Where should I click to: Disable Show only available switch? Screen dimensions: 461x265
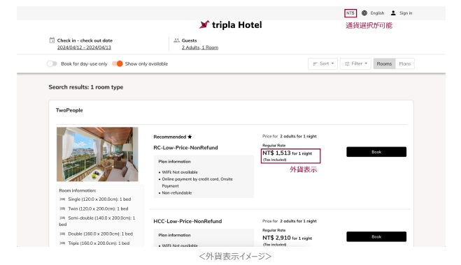118,63
